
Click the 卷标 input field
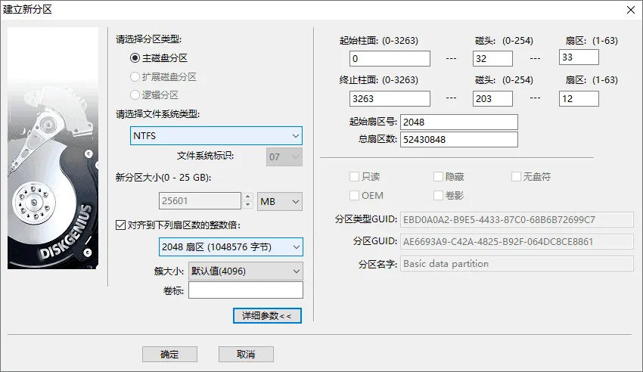tap(246, 290)
